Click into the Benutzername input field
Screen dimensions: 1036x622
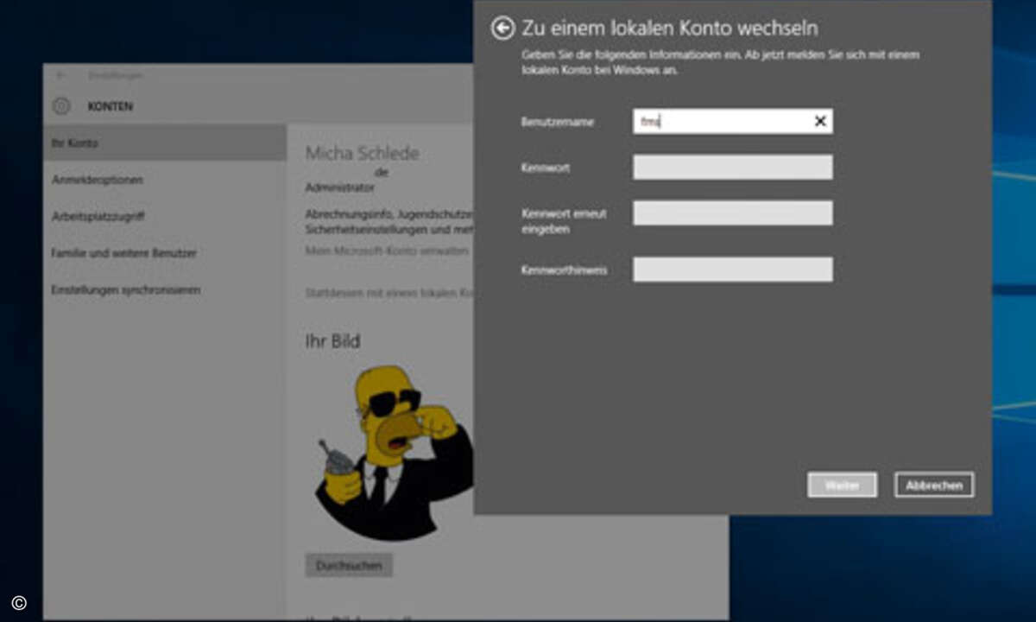click(x=732, y=122)
